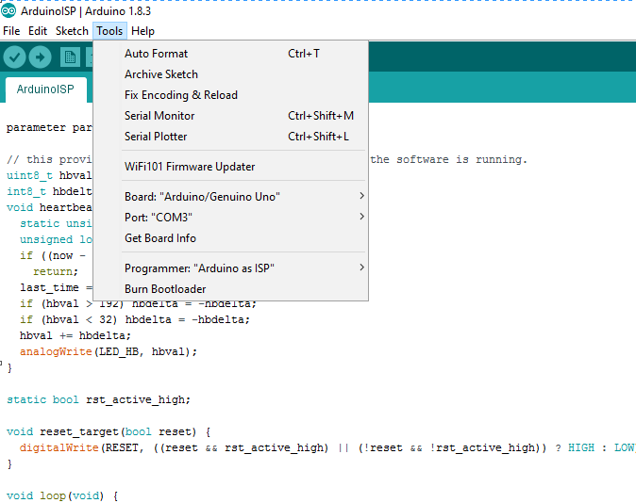
Task: Choose Archive Sketch menu entry
Action: coord(161,74)
